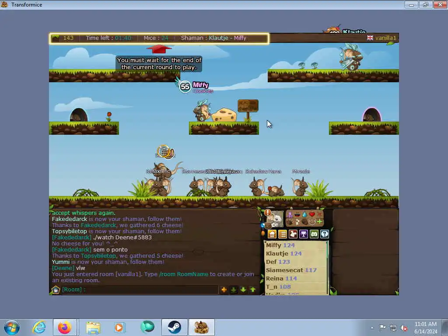The height and width of the screenshot is (336, 448).
Task: Click the bright green down arrow chat button
Action: 243,290
